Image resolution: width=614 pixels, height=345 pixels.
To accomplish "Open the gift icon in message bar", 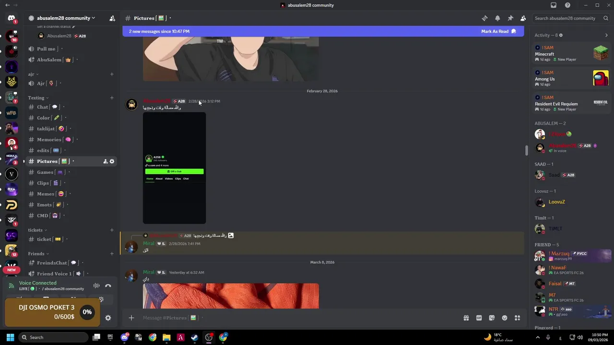I will pyautogui.click(x=466, y=318).
